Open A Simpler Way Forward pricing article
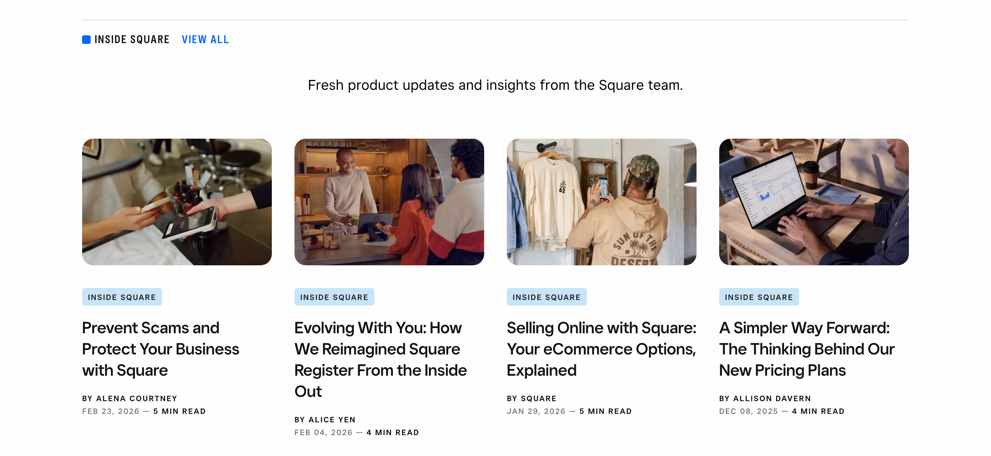The width and height of the screenshot is (991, 456). 807,349
